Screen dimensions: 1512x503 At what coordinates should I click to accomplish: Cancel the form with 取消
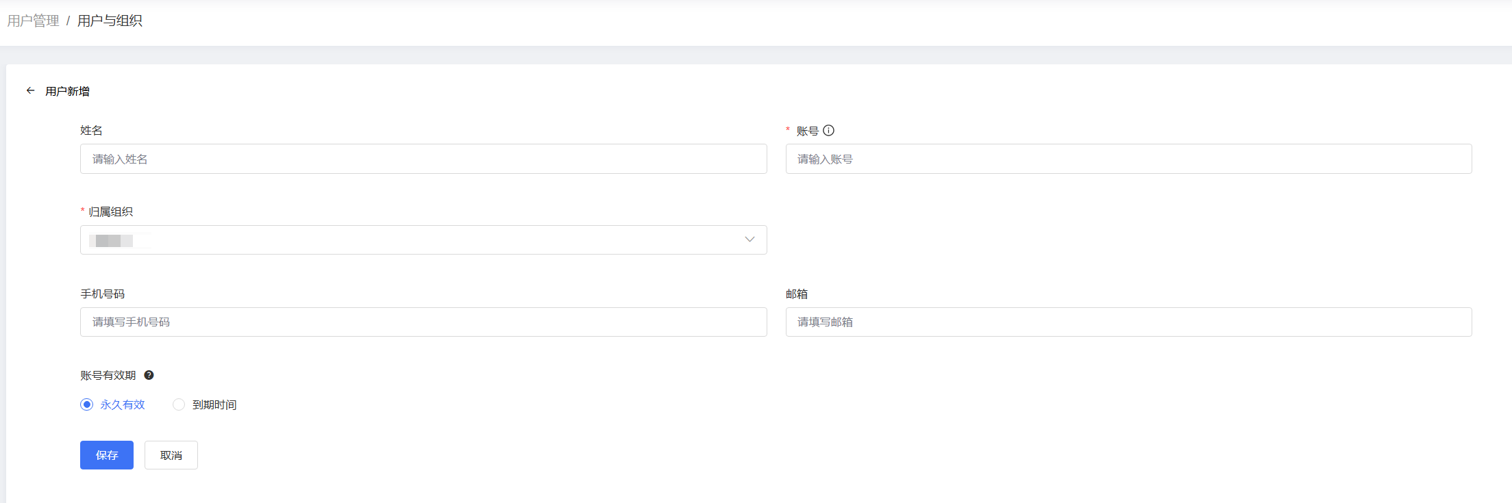[x=171, y=455]
